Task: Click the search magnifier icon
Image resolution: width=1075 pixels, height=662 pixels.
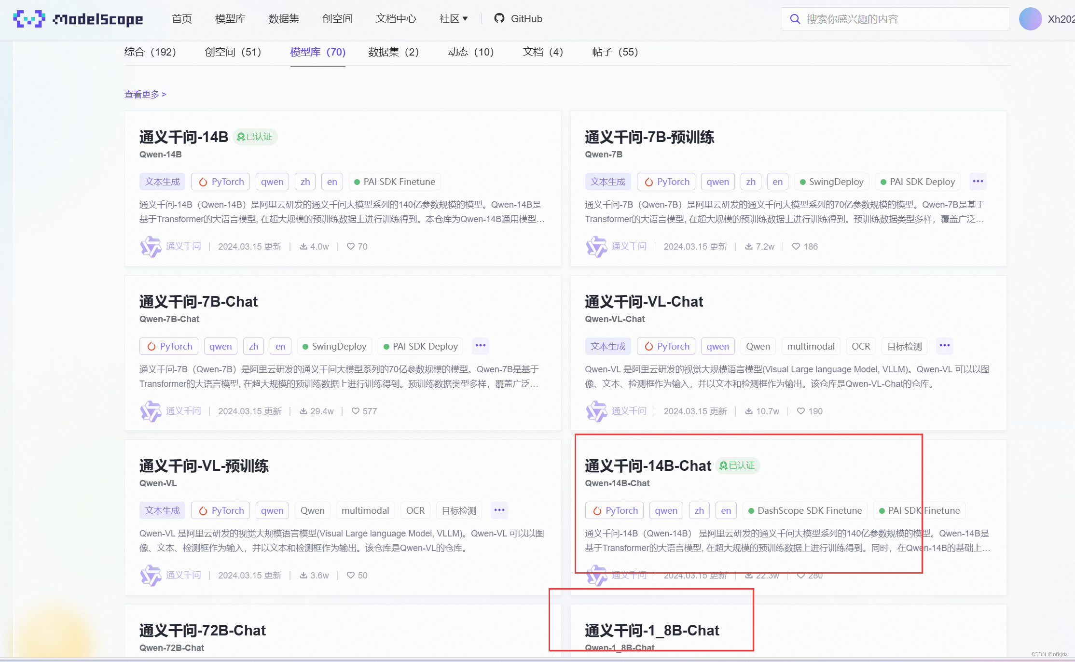Action: point(795,19)
